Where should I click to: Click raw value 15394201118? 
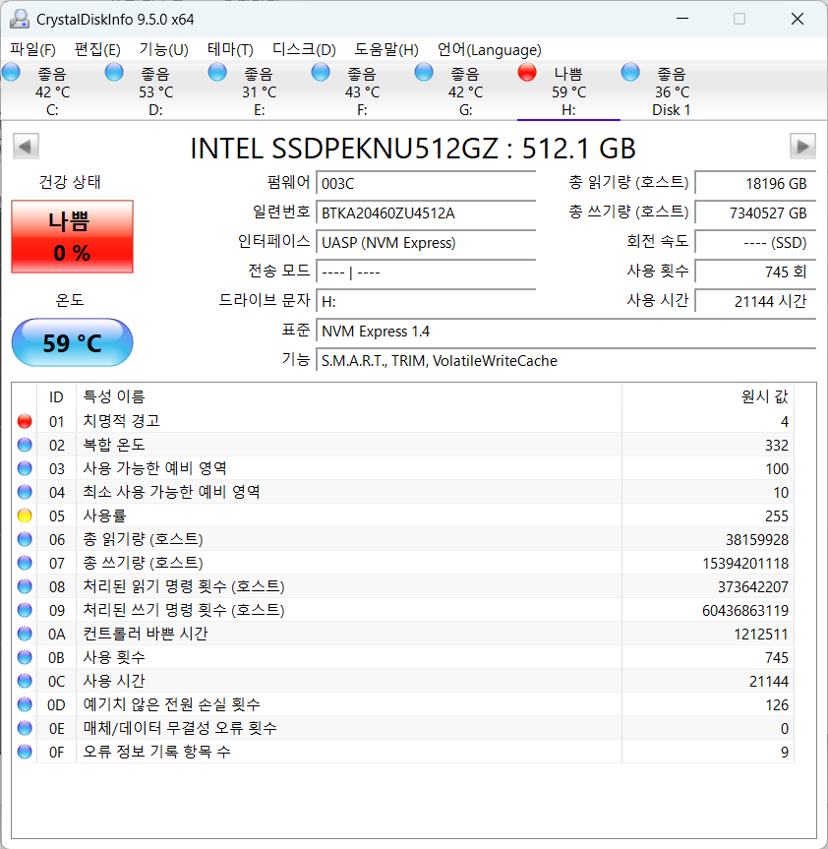click(x=745, y=564)
